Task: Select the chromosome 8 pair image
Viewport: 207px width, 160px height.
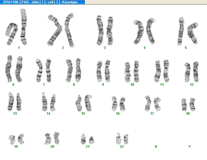Action: pyautogui.click(x=73, y=70)
